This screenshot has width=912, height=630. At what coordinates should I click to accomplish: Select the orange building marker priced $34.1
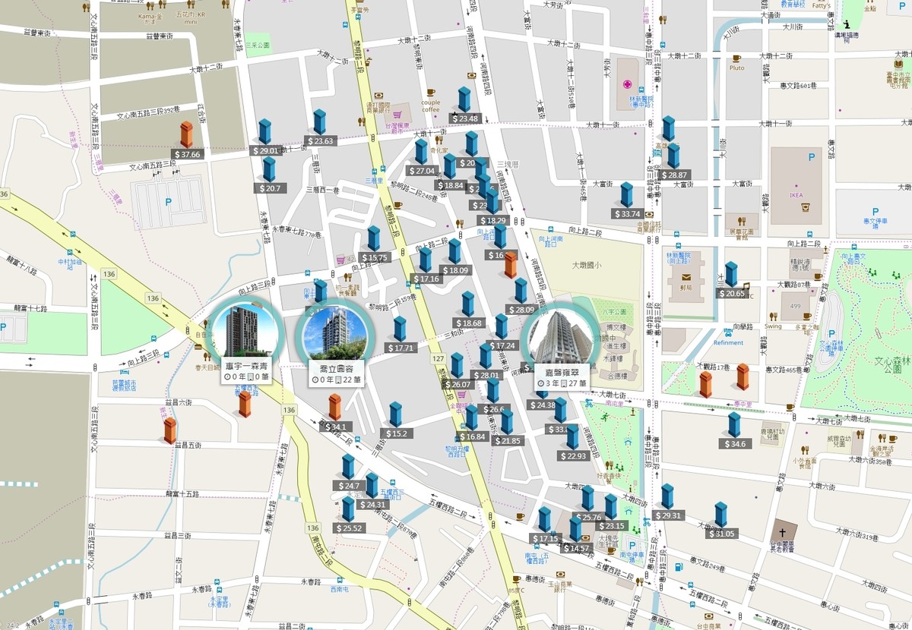click(334, 408)
